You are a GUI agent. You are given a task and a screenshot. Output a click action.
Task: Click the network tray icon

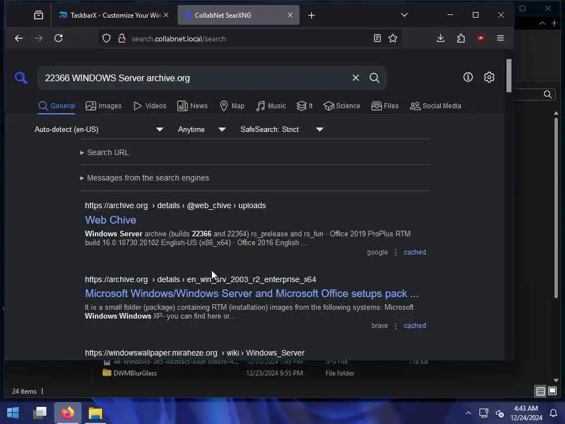(x=483, y=413)
